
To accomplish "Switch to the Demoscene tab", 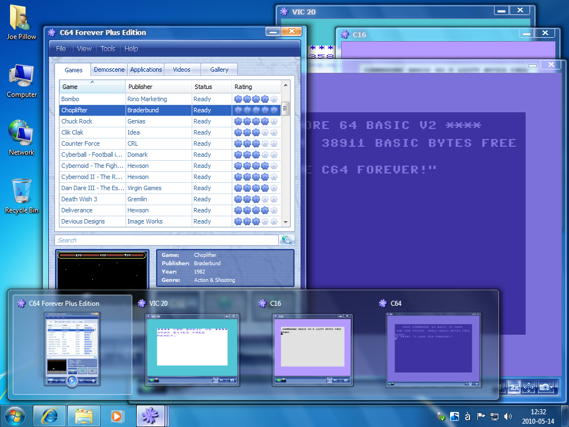I will coord(109,69).
